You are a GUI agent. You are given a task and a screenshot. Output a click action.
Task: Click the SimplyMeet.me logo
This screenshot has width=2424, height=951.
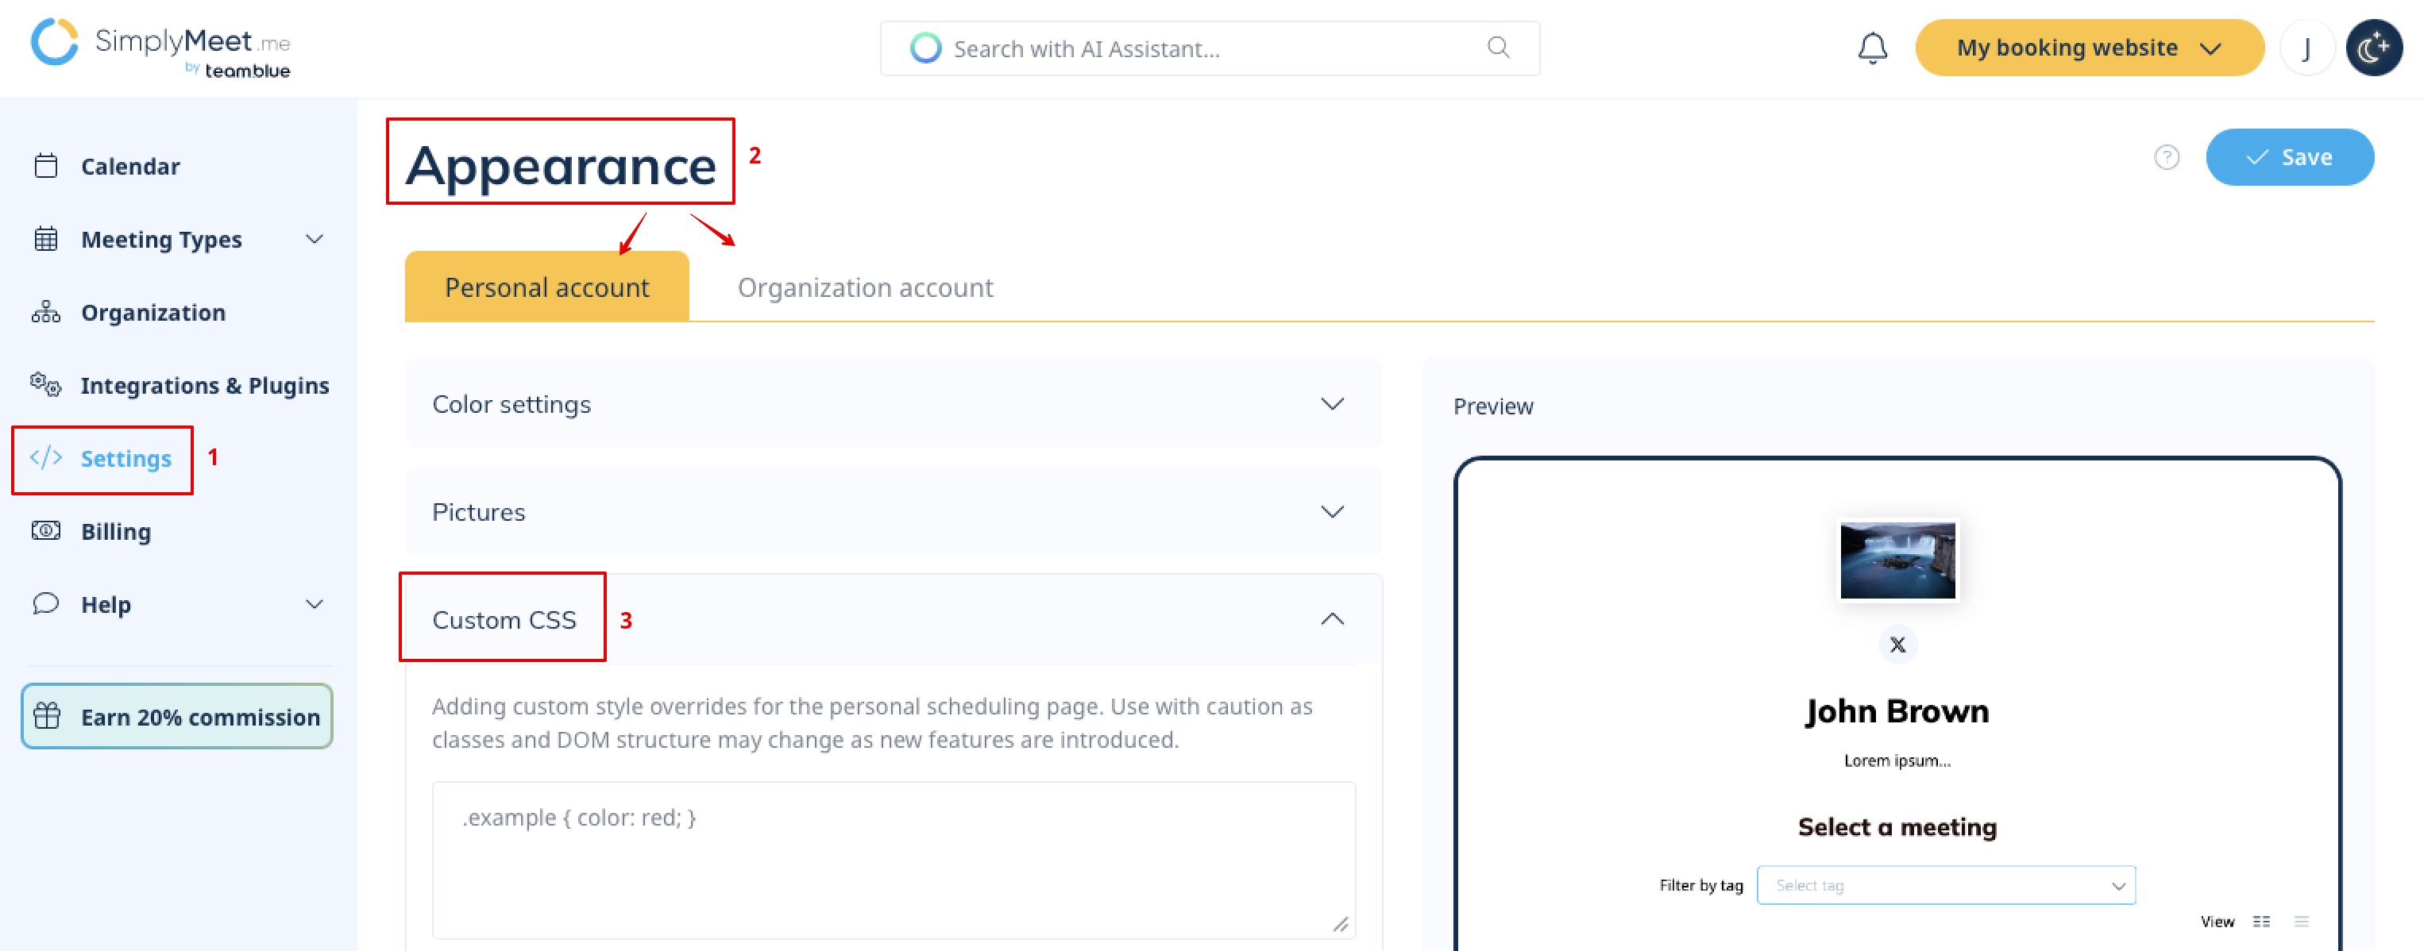[x=161, y=47]
